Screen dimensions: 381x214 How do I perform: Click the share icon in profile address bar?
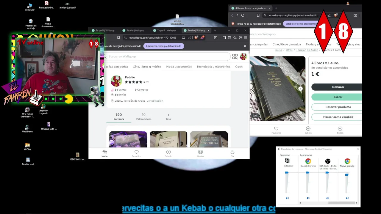tap(189, 38)
